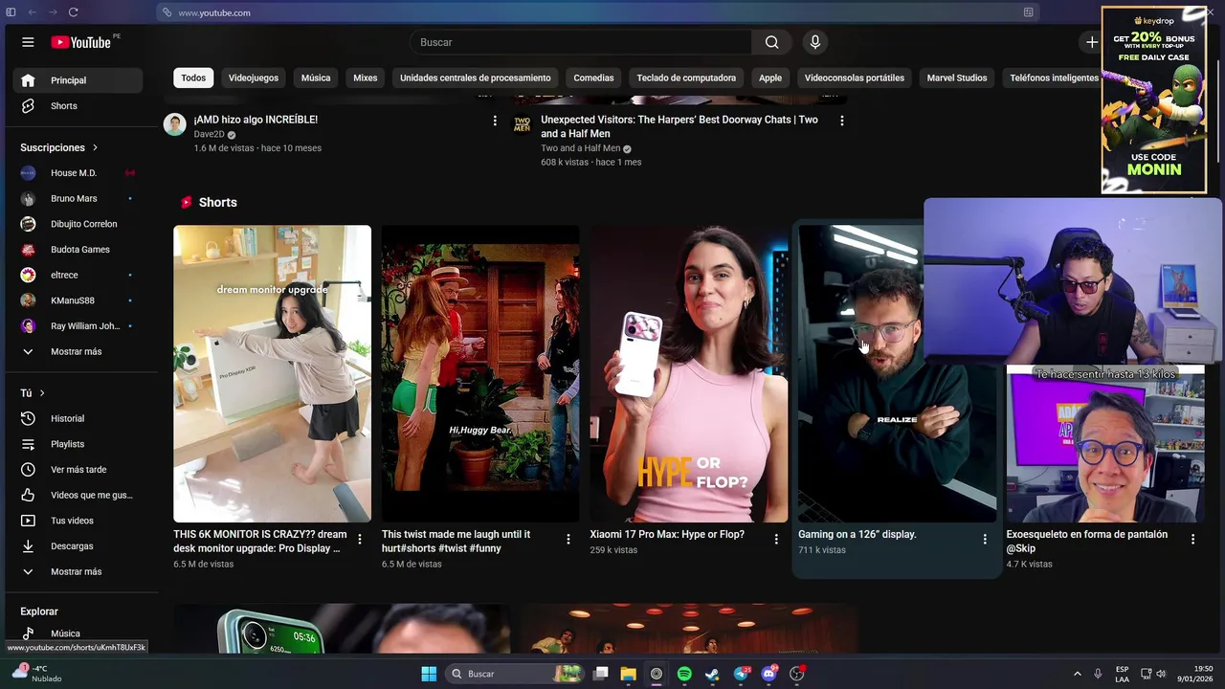
Task: Open options for Unexpected Visitors video
Action: tap(841, 121)
